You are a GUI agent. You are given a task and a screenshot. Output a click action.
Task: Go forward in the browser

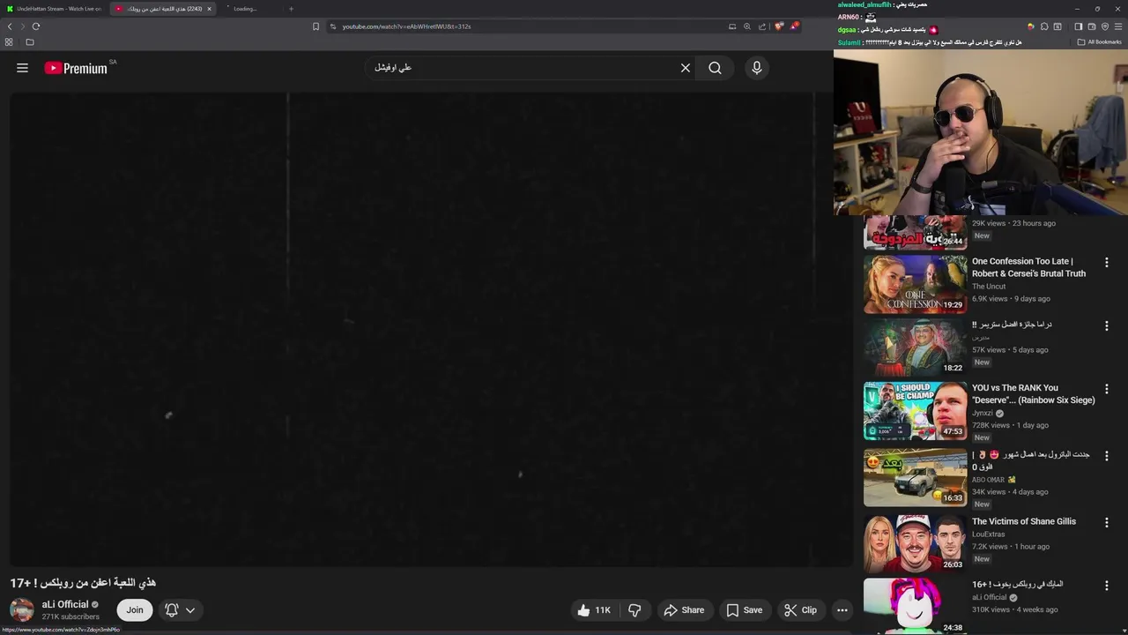pyautogui.click(x=23, y=26)
